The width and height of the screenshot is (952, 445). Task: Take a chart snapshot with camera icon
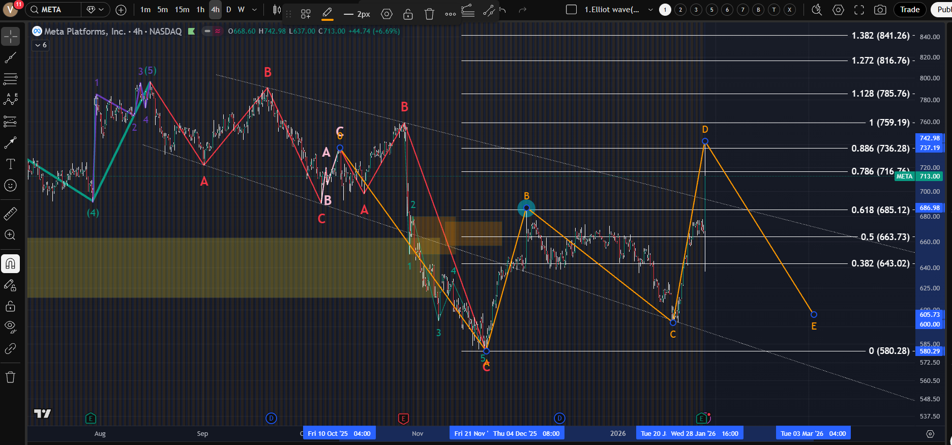point(880,10)
